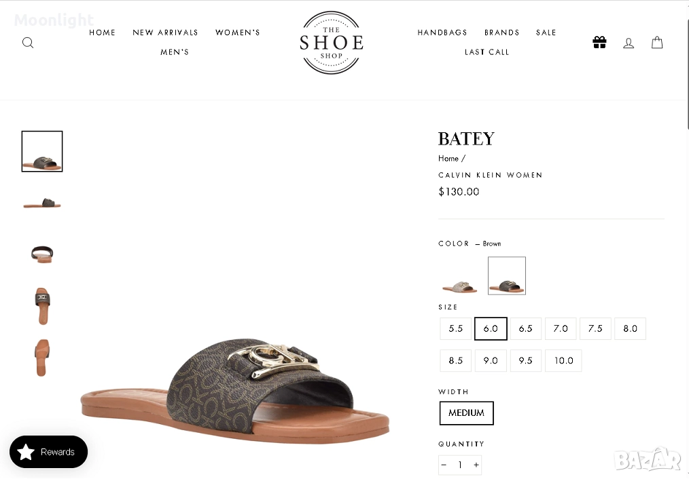Click the Last Call link
689x479 pixels.
coord(487,52)
